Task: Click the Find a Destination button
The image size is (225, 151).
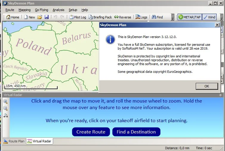Action: coord(136,132)
